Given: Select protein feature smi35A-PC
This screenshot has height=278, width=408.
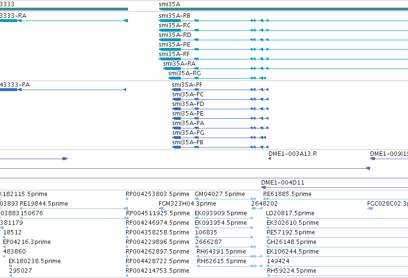Looking at the screenshot, I should pos(188,94).
